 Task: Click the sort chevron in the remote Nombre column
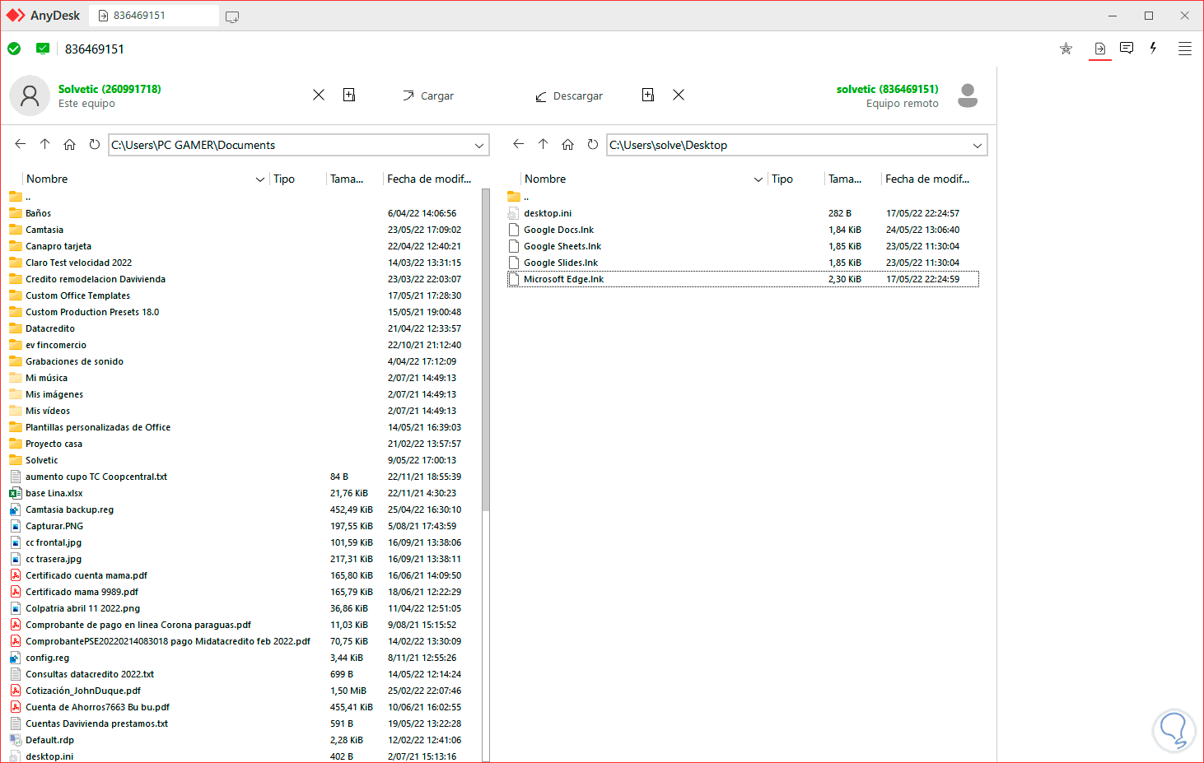[x=758, y=179]
